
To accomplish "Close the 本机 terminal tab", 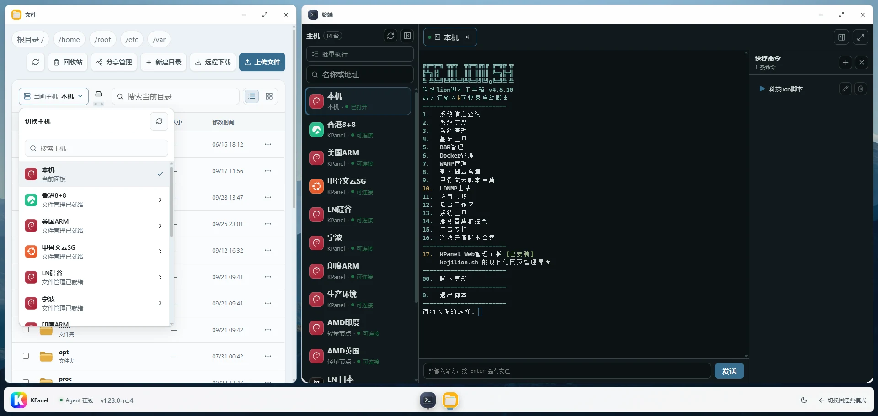I will [x=467, y=37].
